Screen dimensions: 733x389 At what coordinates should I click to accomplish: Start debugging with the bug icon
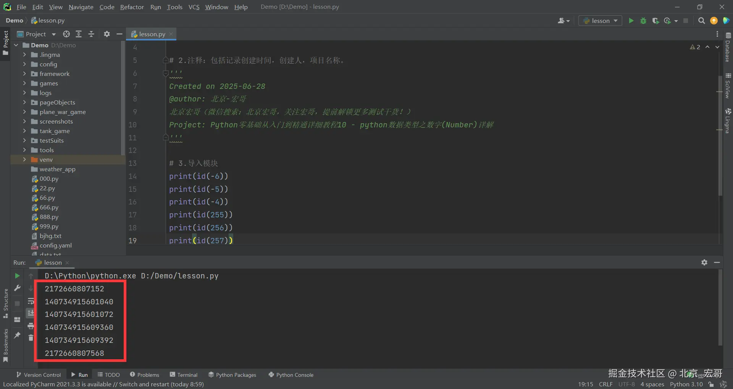coord(643,21)
